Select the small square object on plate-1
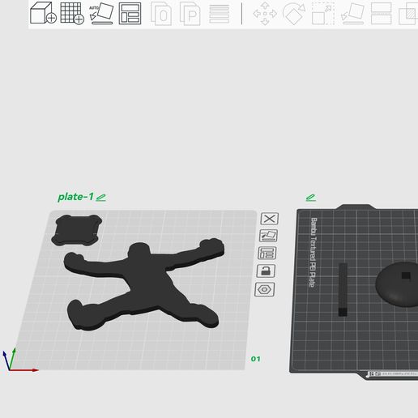Viewport: 418px width, 418px height. coord(77,230)
